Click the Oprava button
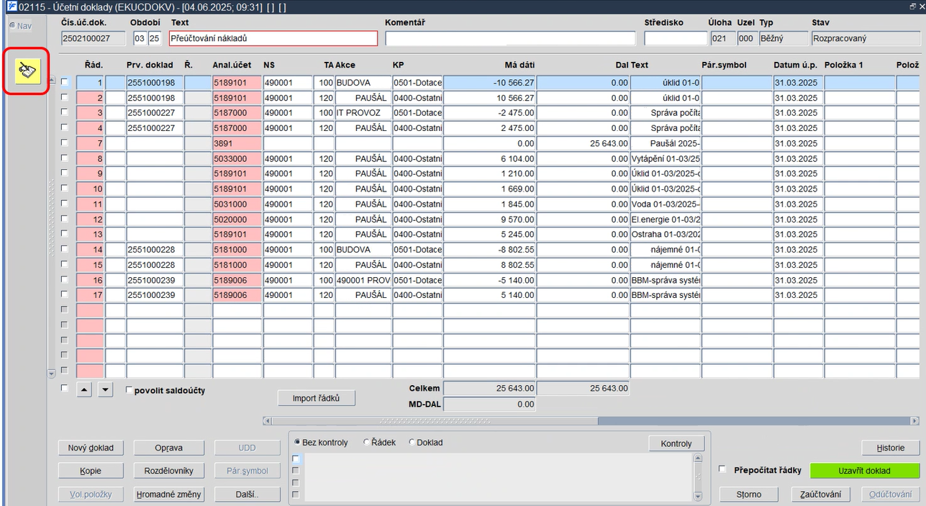This screenshot has width=926, height=506. point(169,448)
